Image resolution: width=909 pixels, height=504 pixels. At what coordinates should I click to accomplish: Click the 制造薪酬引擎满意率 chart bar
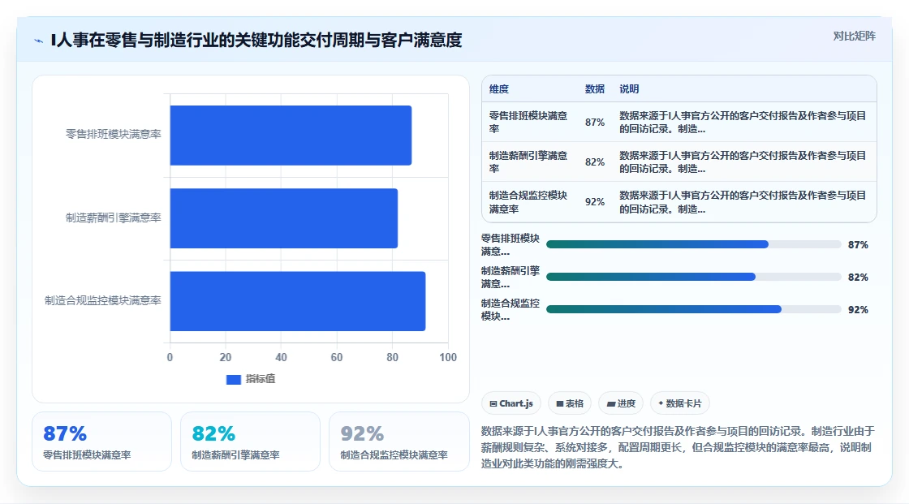pyautogui.click(x=283, y=218)
